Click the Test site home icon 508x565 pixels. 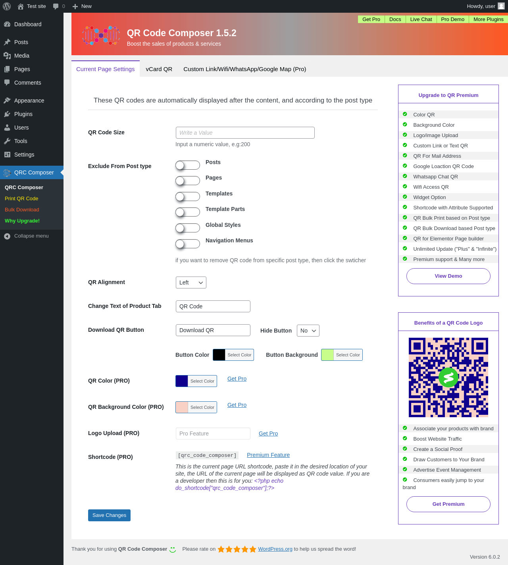click(21, 6)
